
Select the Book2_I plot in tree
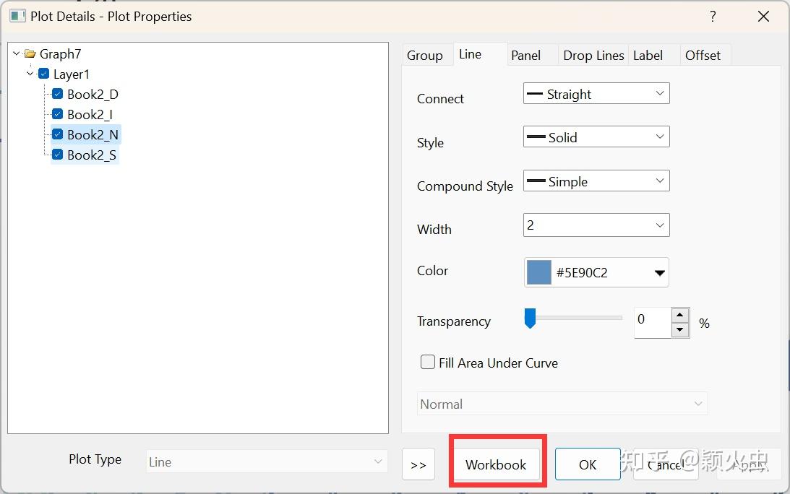pos(90,114)
